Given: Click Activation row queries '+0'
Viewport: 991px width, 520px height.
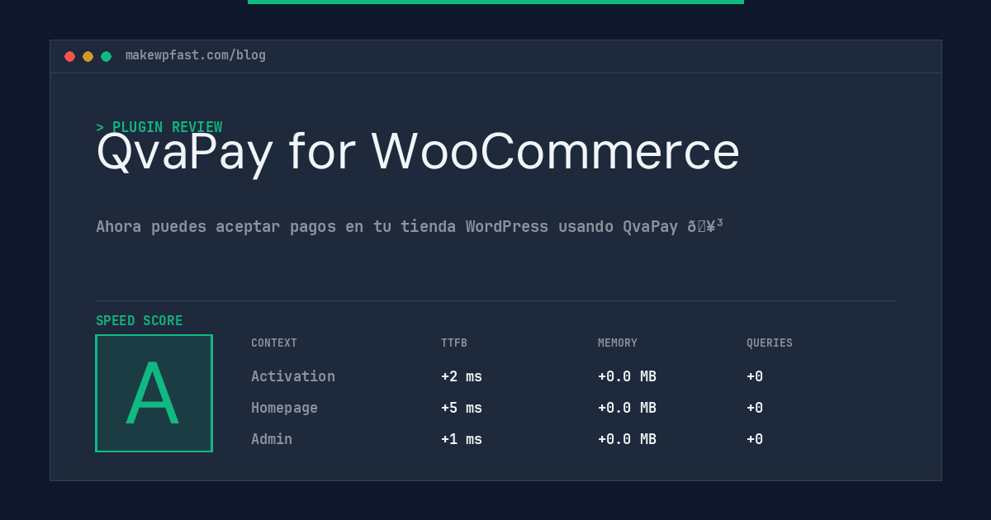Looking at the screenshot, I should click(x=755, y=376).
